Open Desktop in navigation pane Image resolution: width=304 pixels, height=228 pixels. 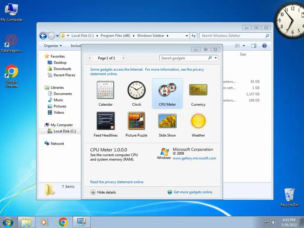pos(60,63)
